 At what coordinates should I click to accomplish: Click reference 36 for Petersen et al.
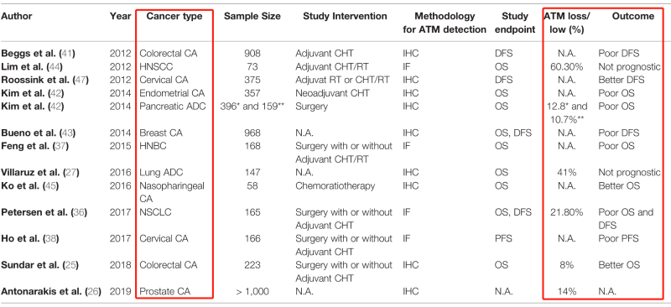(77, 212)
